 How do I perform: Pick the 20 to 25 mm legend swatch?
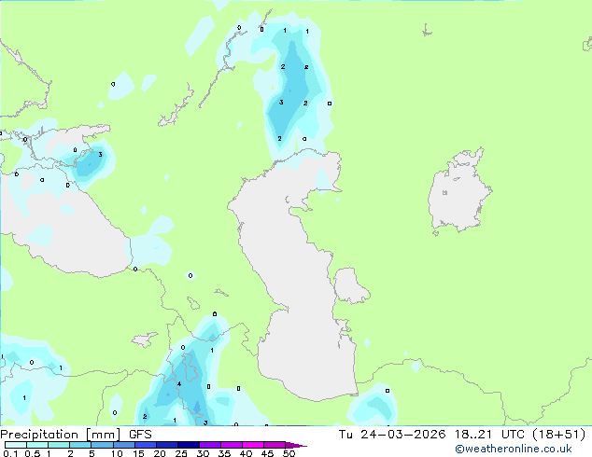167,445
